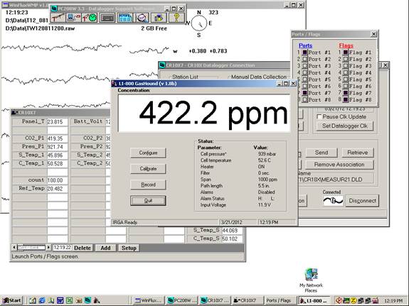The height and width of the screenshot is (306, 409).
Task: Open the Status clock tool in PC208W
Action: pyautogui.click(x=89, y=18)
